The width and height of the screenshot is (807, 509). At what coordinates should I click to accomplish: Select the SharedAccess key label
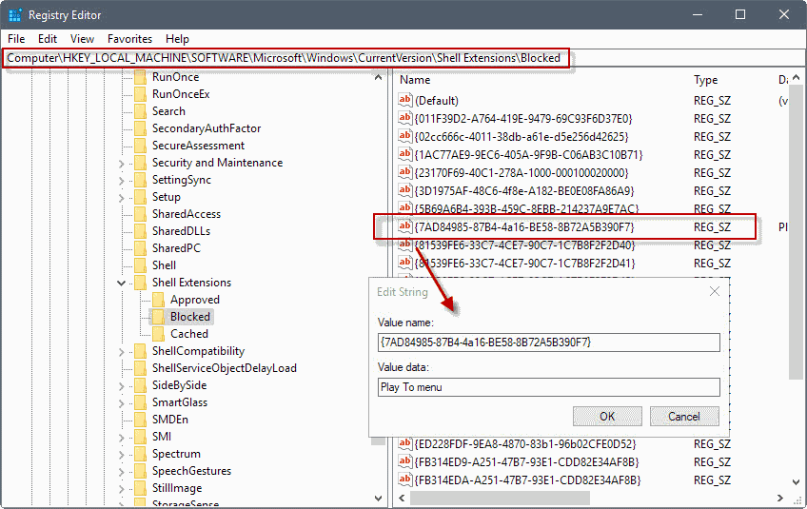[187, 214]
